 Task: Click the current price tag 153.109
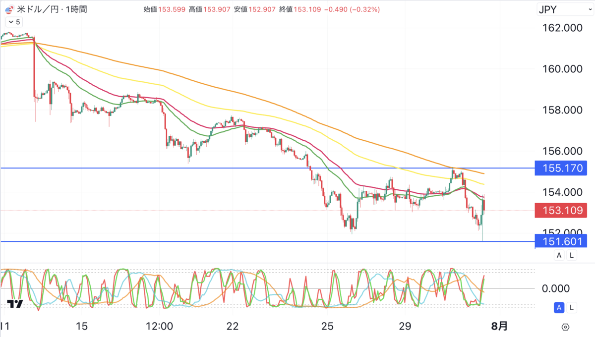(561, 210)
